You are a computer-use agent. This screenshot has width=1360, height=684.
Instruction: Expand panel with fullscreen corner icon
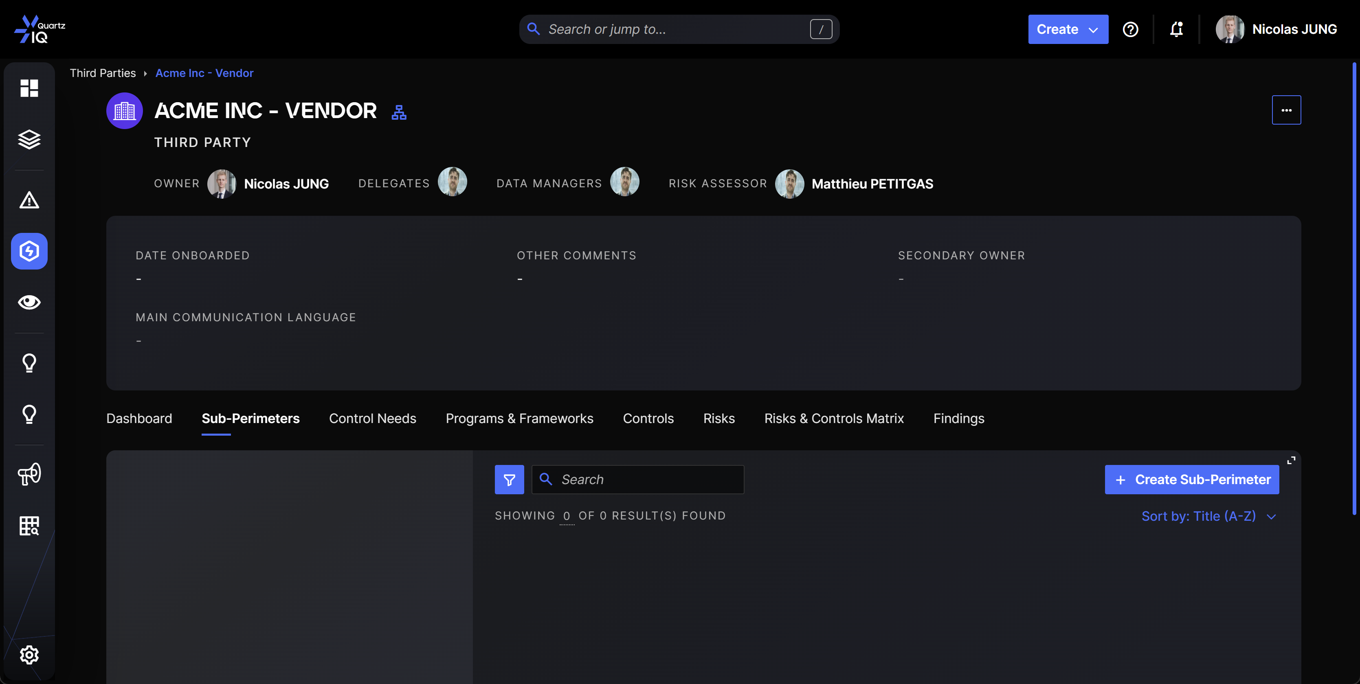coord(1291,460)
